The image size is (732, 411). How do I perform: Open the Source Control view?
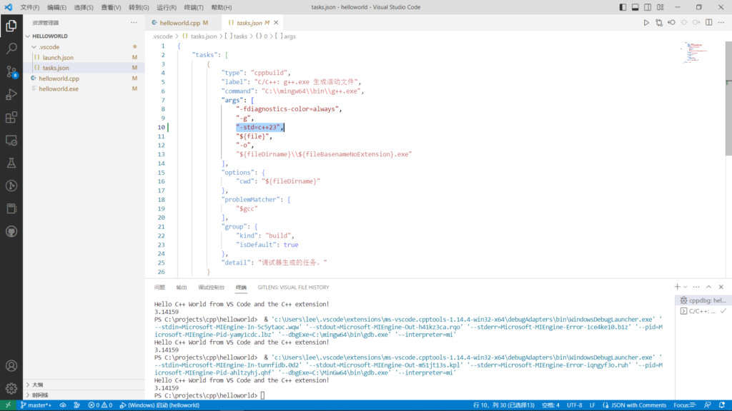pyautogui.click(x=11, y=71)
